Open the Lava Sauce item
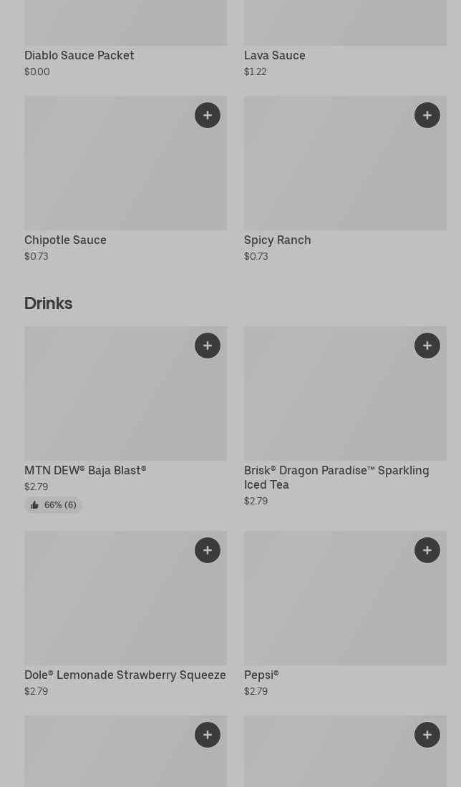The width and height of the screenshot is (461, 787). (x=275, y=56)
